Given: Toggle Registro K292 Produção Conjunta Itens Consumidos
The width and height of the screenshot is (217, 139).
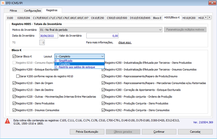Looking at the screenshot, I should point(103,110).
